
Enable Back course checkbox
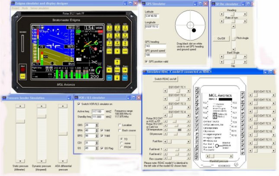[x=119, y=131]
